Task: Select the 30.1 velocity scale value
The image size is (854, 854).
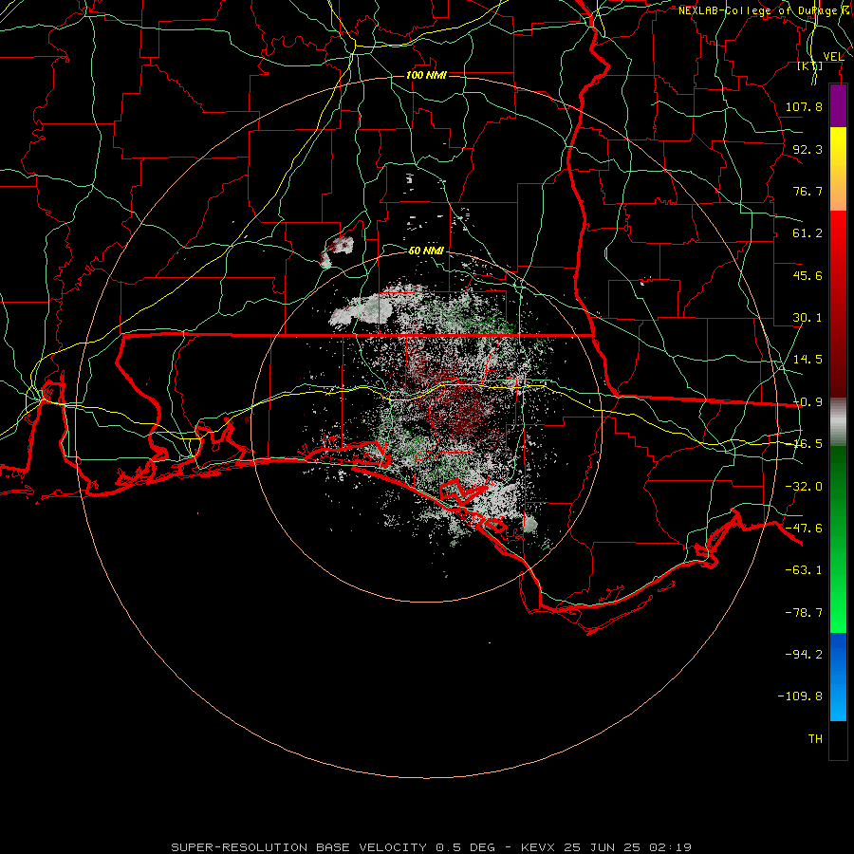Action: (x=808, y=318)
